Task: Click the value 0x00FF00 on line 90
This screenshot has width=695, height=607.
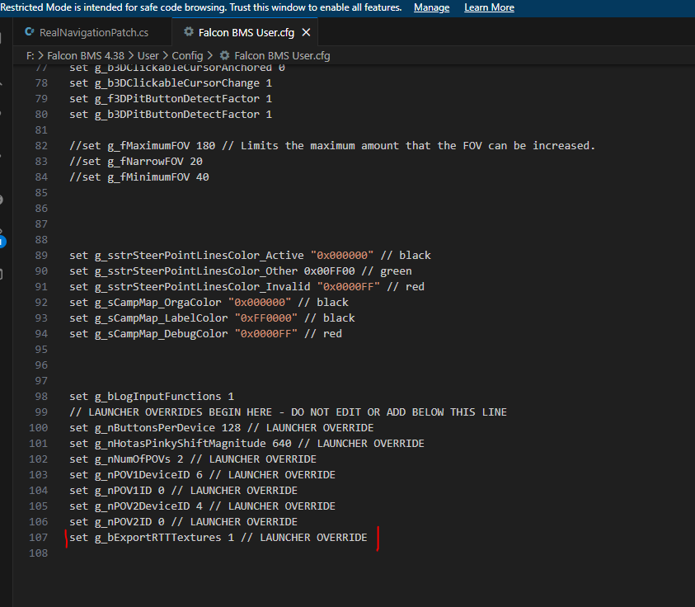Action: (329, 271)
